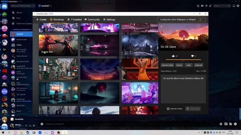Select the Japanese street wallpaper thumbnail
This screenshot has width=241, height=135.
58,69
